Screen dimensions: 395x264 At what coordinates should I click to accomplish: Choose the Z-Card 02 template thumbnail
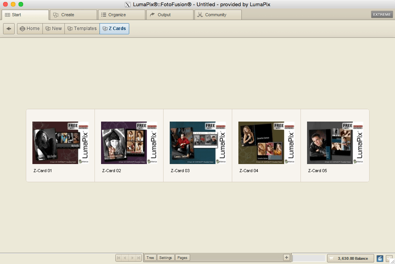pos(129,143)
